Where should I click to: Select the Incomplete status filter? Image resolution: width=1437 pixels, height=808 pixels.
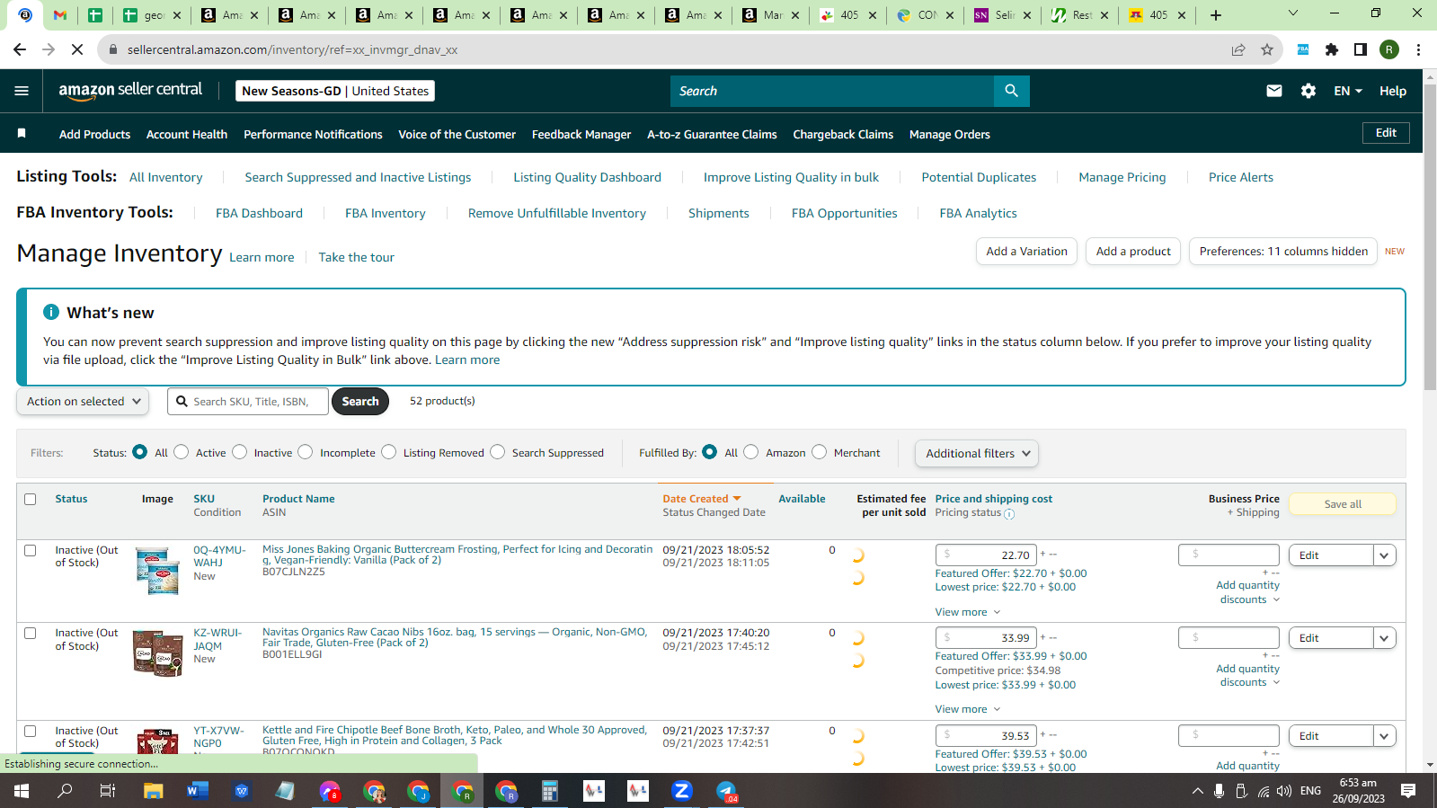click(306, 452)
